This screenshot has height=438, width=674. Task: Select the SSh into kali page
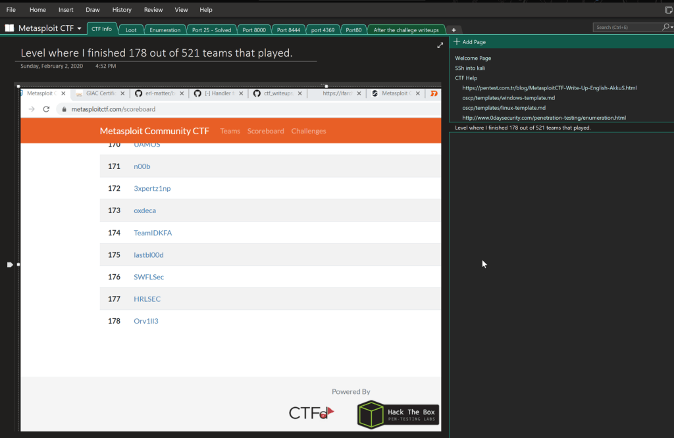(469, 68)
